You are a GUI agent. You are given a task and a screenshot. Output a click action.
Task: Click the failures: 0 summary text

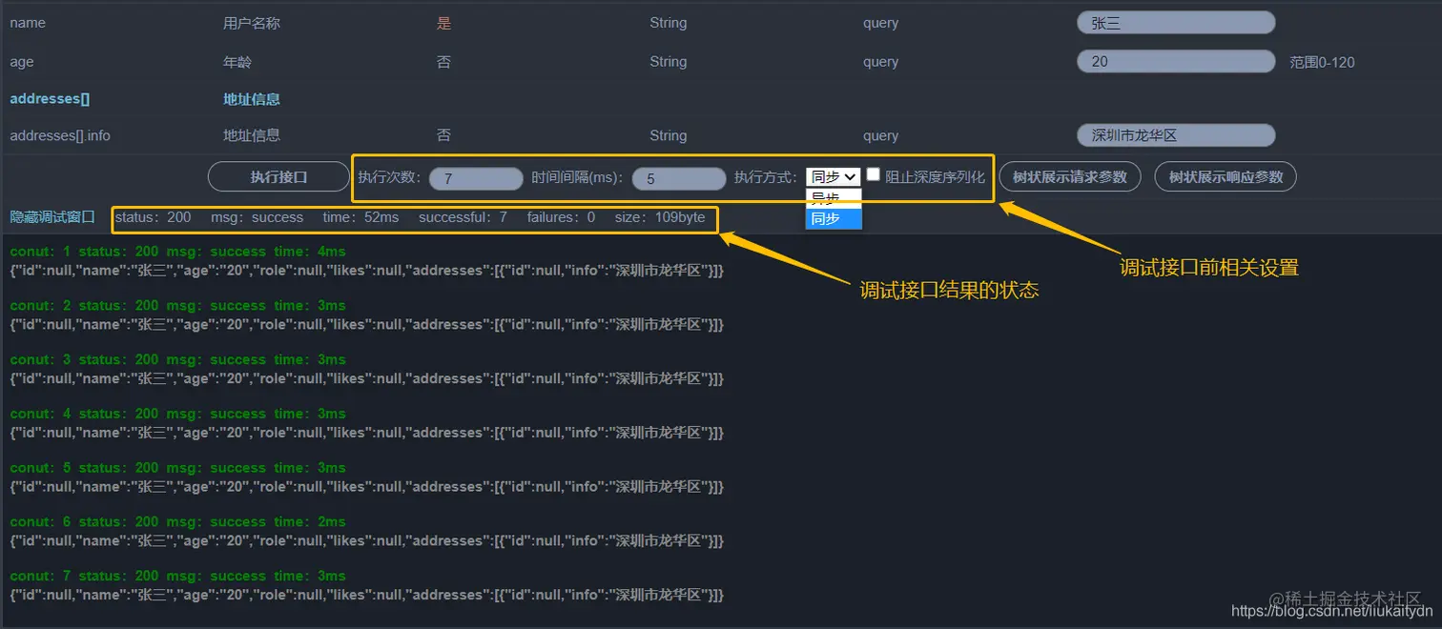[561, 217]
